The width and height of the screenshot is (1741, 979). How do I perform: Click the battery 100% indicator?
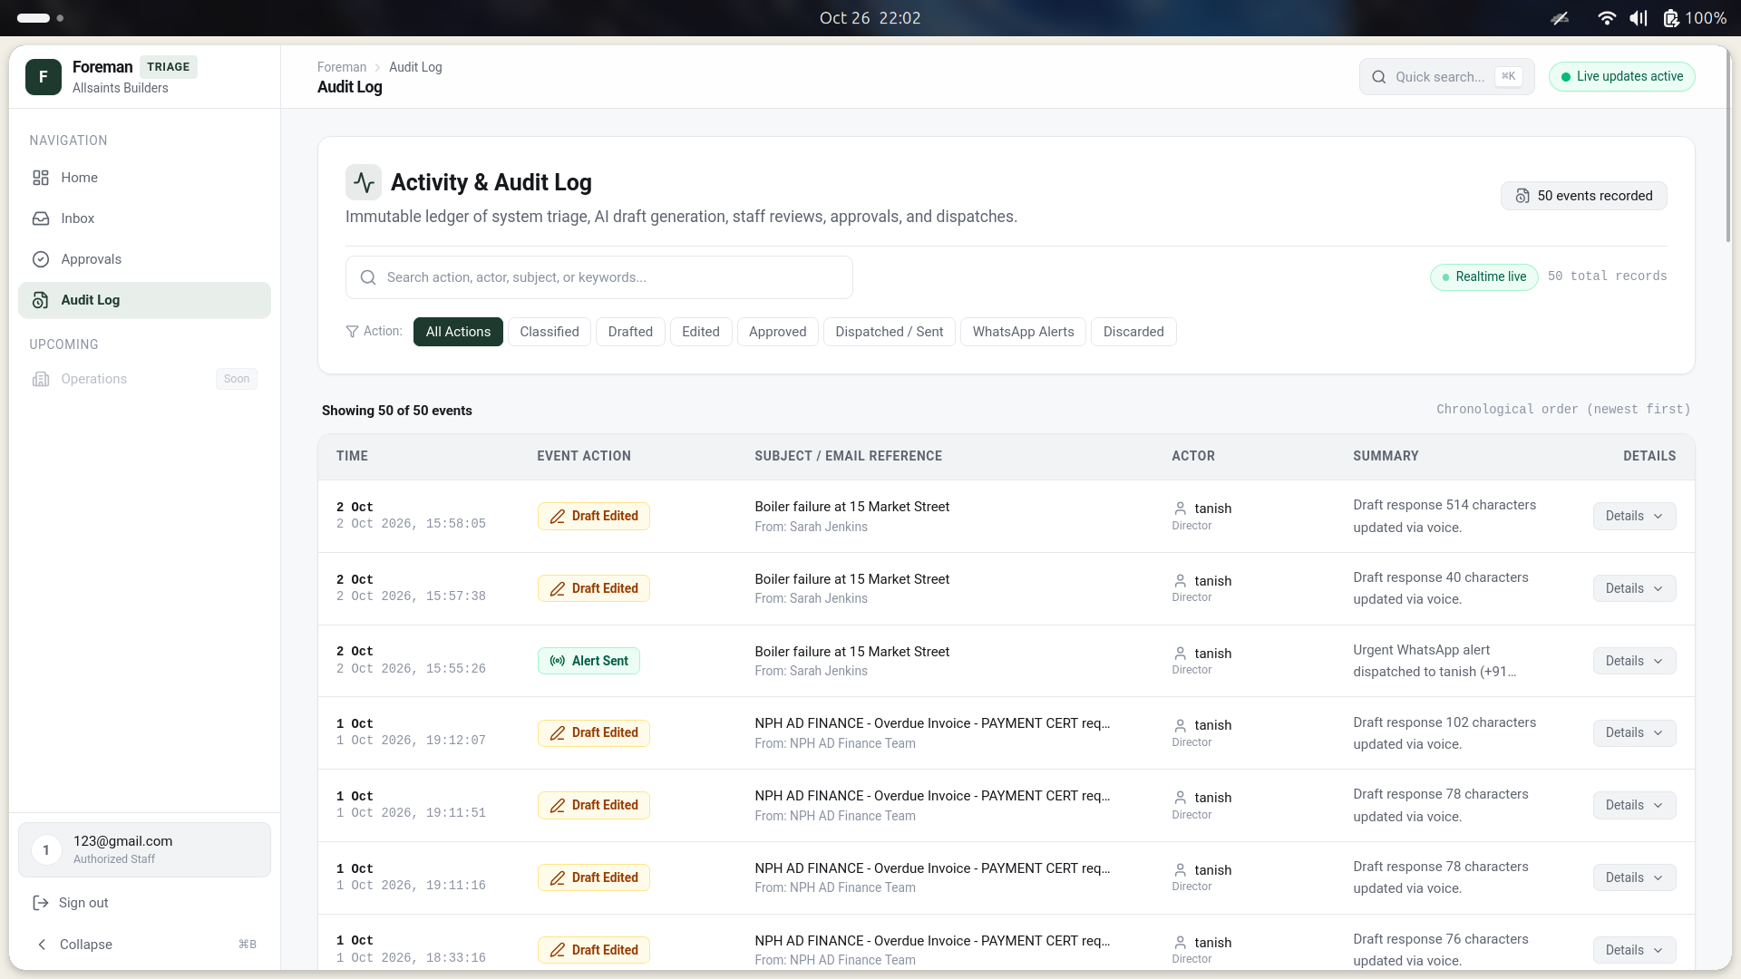point(1694,18)
